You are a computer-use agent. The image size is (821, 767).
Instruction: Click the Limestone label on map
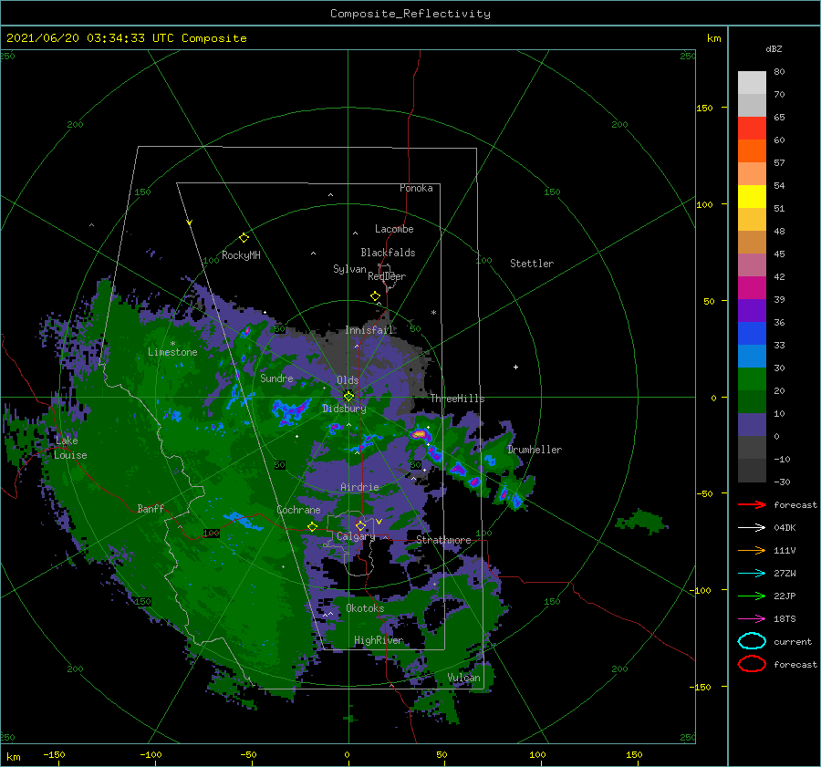pyautogui.click(x=172, y=352)
